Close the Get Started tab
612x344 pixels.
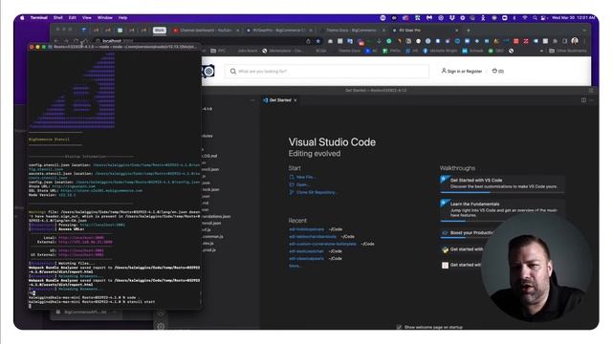tap(295, 100)
